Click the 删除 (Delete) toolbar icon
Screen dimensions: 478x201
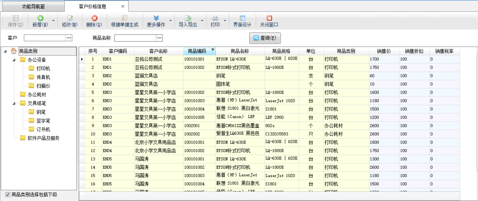94,18
